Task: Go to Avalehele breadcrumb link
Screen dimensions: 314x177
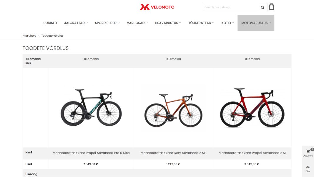Action: (29, 36)
